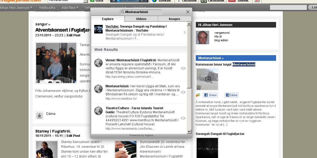Click the [...] read more link

225,125
